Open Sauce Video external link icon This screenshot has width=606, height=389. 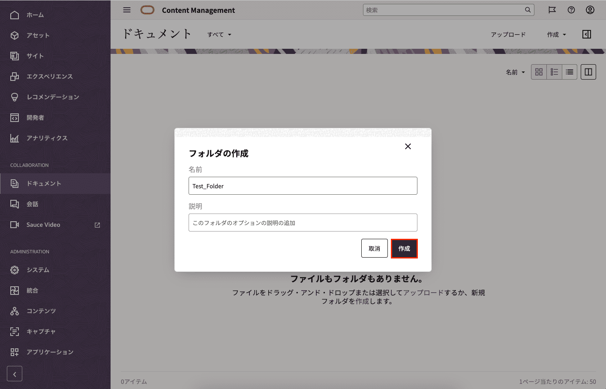[97, 225]
